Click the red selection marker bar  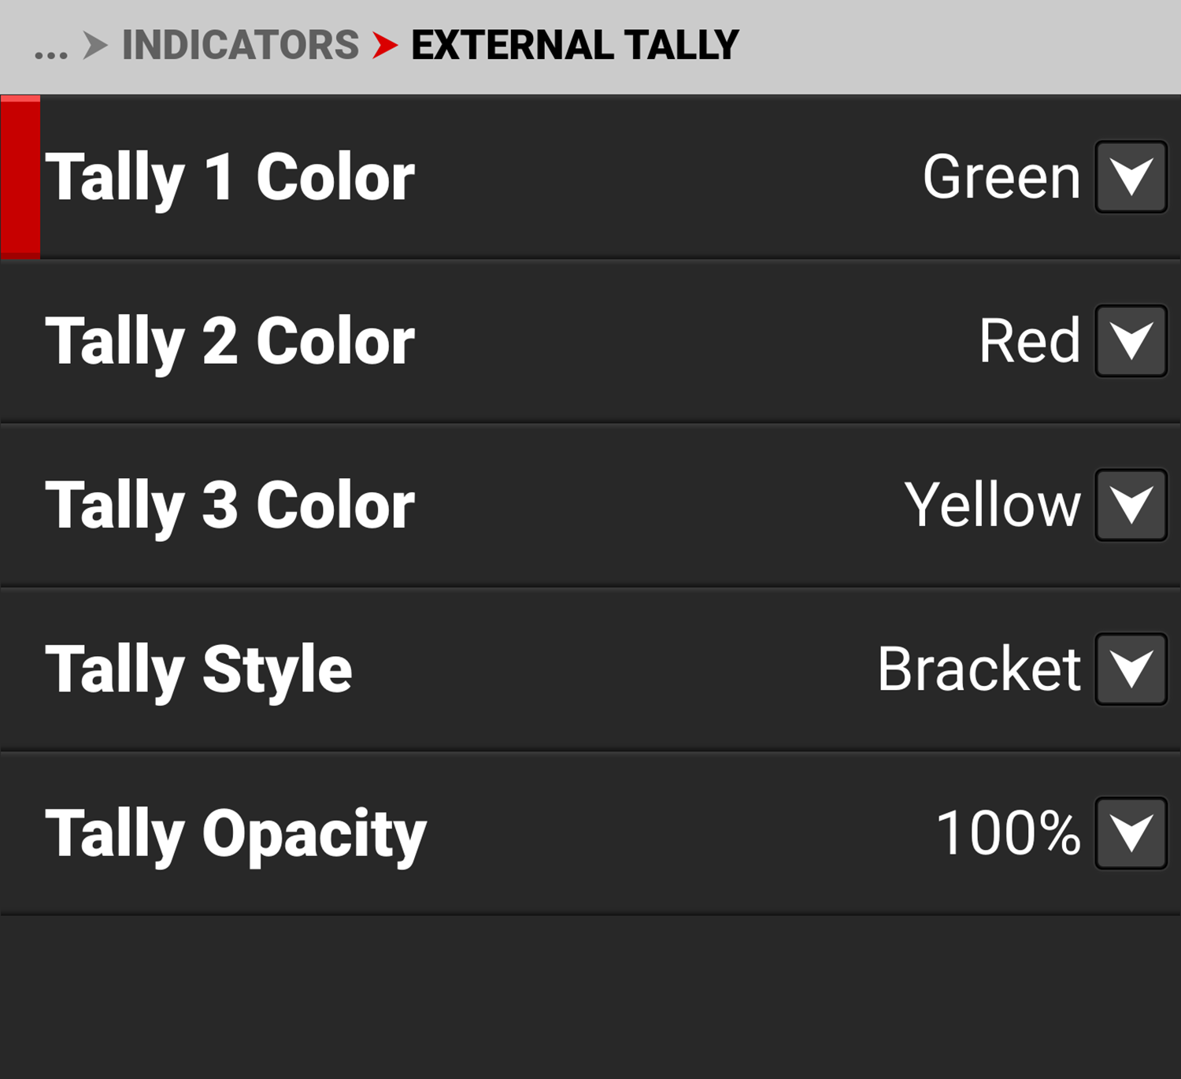coord(20,177)
